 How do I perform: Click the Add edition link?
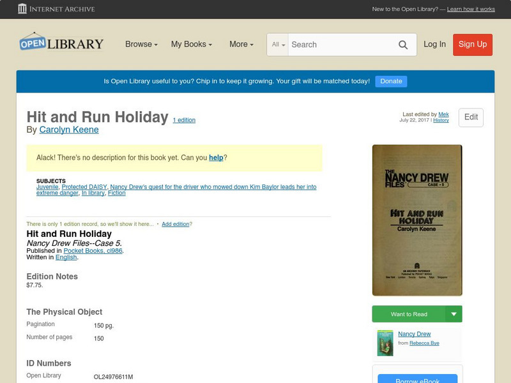click(x=175, y=224)
